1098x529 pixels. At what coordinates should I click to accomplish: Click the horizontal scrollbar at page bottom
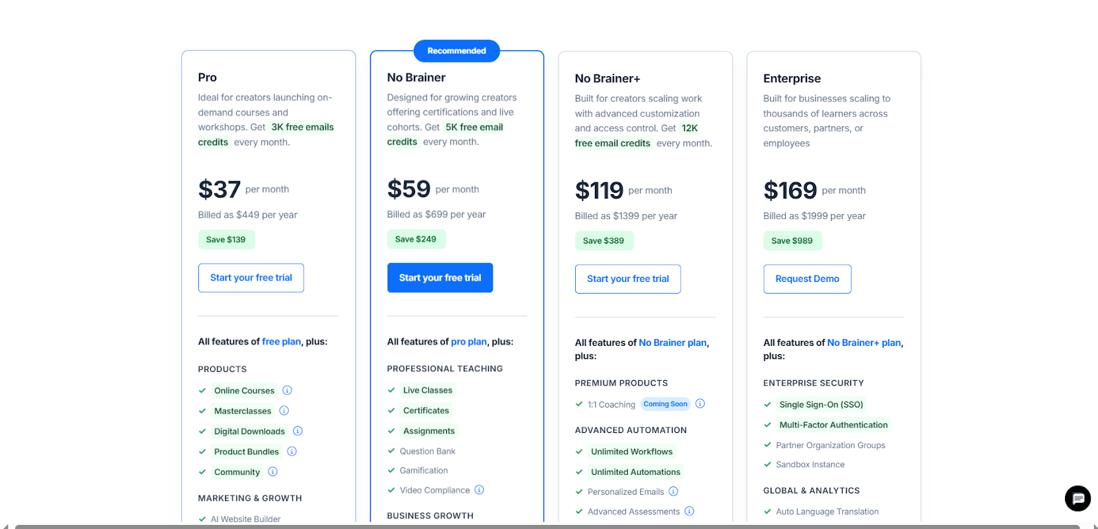point(547,527)
